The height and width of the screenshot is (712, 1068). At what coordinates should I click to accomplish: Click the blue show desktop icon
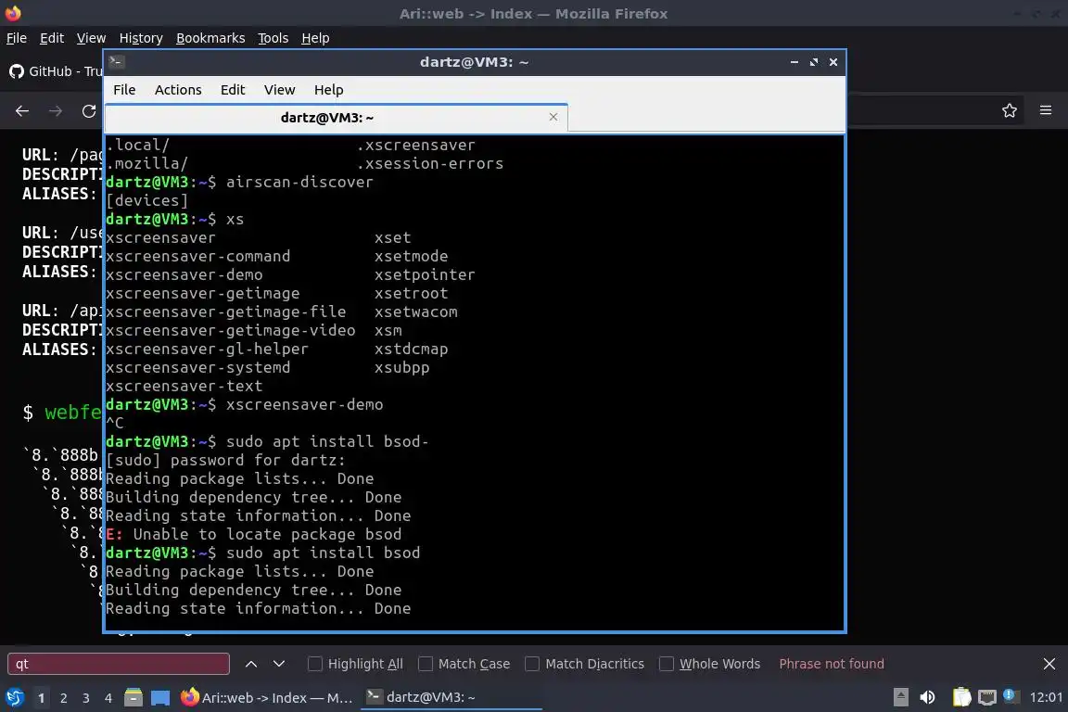pyautogui.click(x=160, y=697)
